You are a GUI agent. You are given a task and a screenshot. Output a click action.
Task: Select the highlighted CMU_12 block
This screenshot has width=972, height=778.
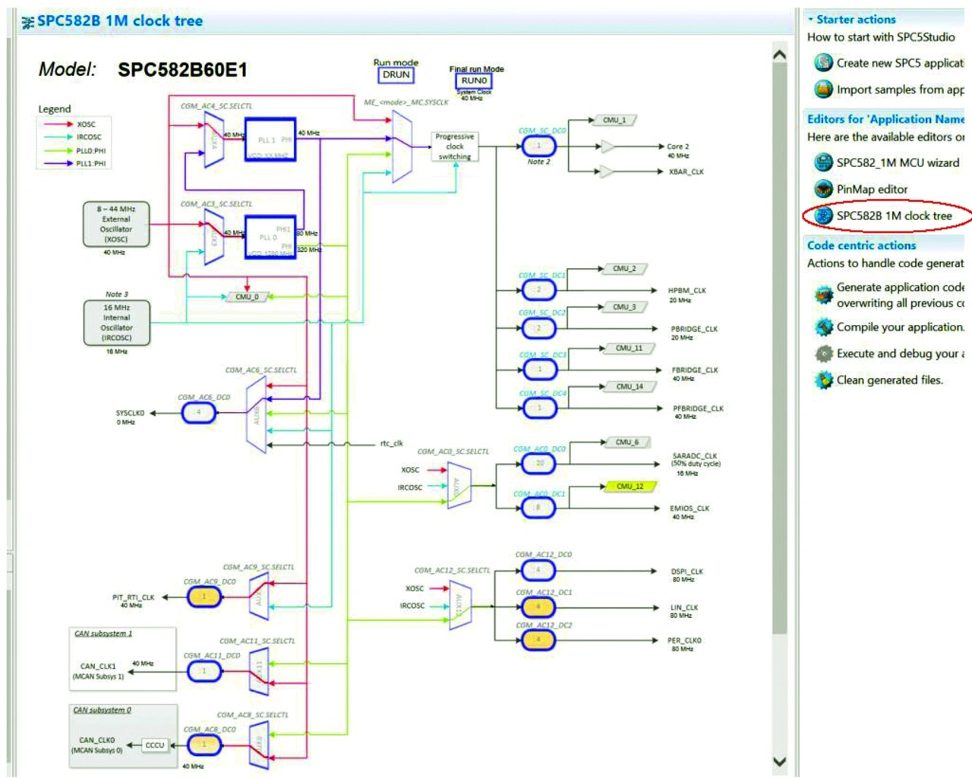(630, 487)
